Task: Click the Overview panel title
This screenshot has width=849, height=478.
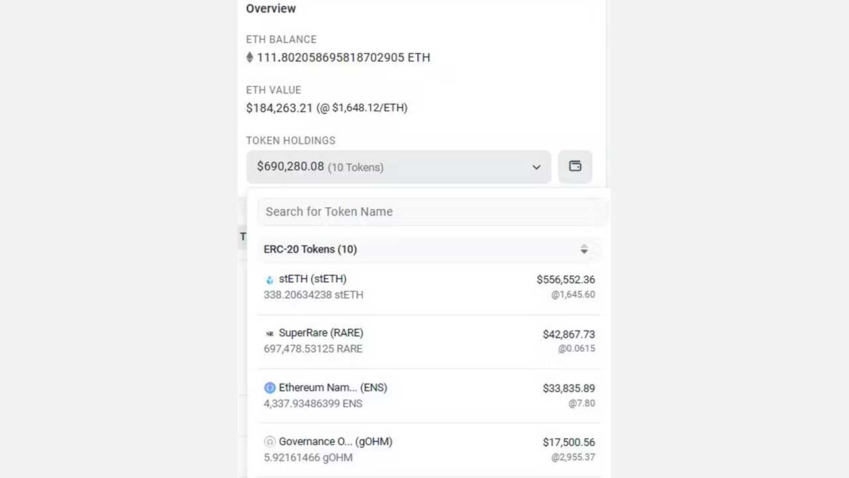Action: click(271, 9)
